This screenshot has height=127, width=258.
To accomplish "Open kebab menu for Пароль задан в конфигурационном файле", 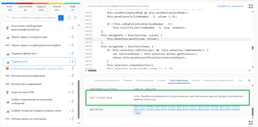I will [x=73, y=45].
